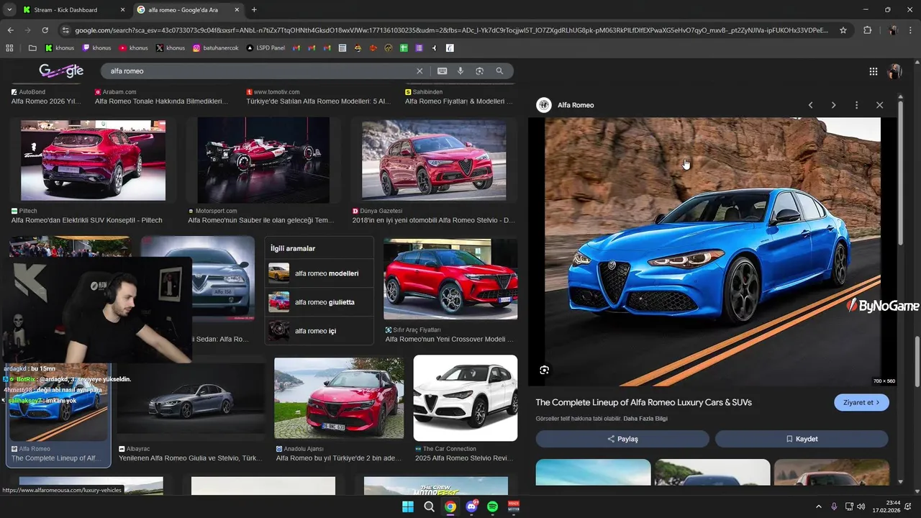Click the Chrome address bar URL
The image size is (921, 518).
click(451, 30)
